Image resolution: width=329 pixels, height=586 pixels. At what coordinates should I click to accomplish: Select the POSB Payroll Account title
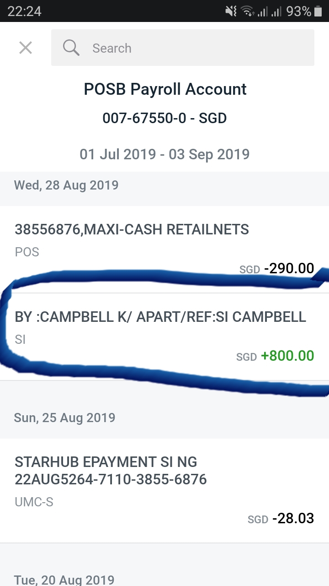click(165, 89)
